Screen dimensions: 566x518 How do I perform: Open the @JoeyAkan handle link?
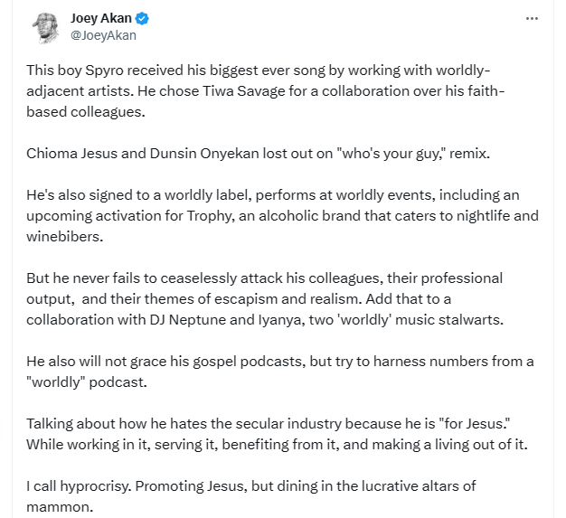(x=103, y=36)
